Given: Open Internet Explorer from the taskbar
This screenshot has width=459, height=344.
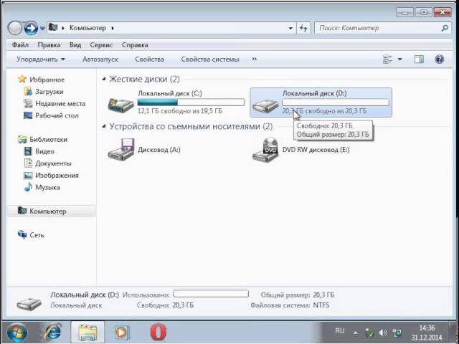Looking at the screenshot, I should 52,332.
